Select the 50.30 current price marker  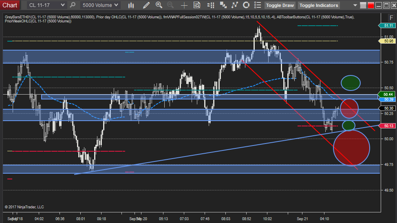[387, 108]
